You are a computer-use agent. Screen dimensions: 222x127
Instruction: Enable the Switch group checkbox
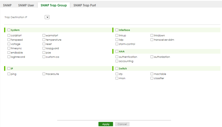[x=117, y=68]
